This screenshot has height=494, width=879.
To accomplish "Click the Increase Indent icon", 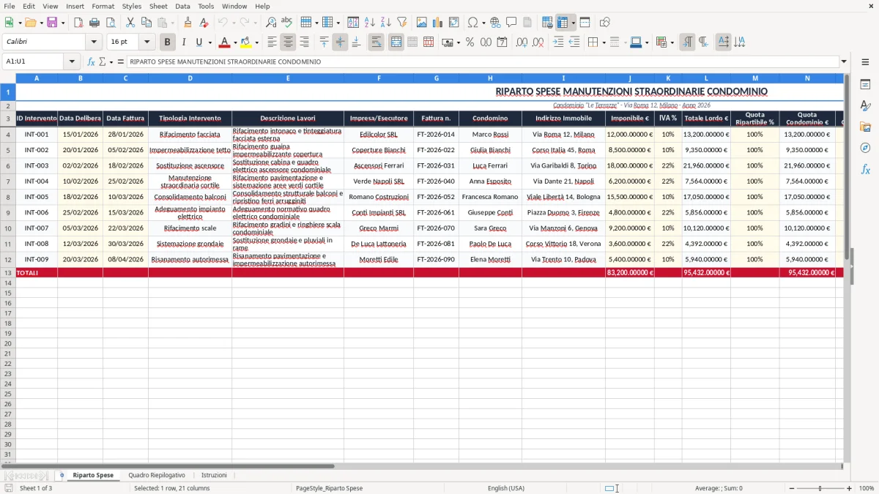I will [558, 42].
